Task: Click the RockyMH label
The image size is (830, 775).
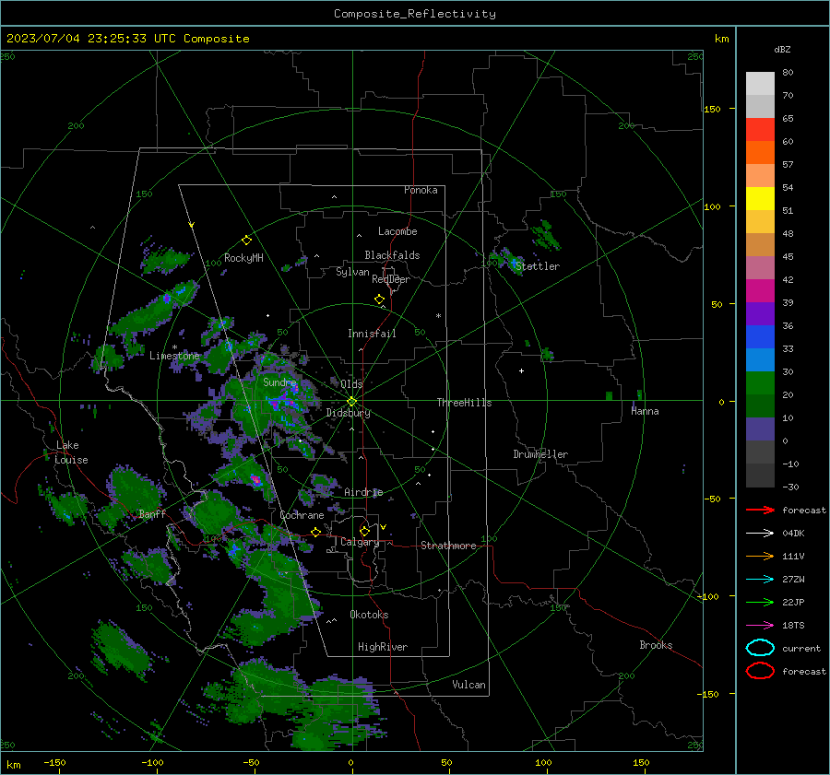Action: point(243,258)
